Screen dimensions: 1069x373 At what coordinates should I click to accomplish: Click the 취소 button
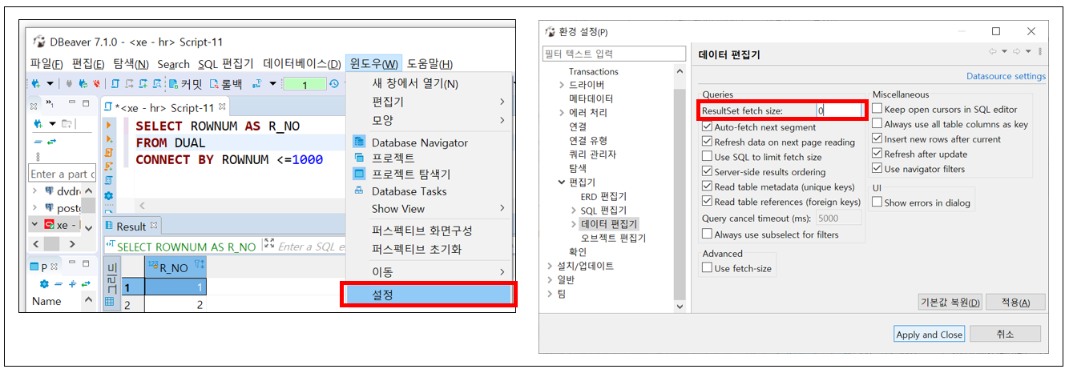(1005, 334)
